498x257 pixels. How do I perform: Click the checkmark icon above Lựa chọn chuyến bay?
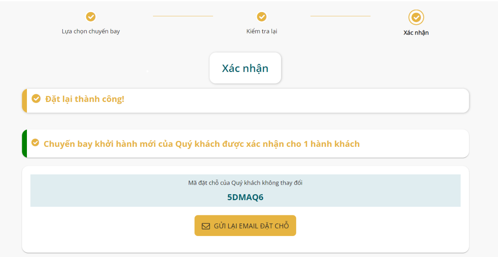[x=91, y=17]
